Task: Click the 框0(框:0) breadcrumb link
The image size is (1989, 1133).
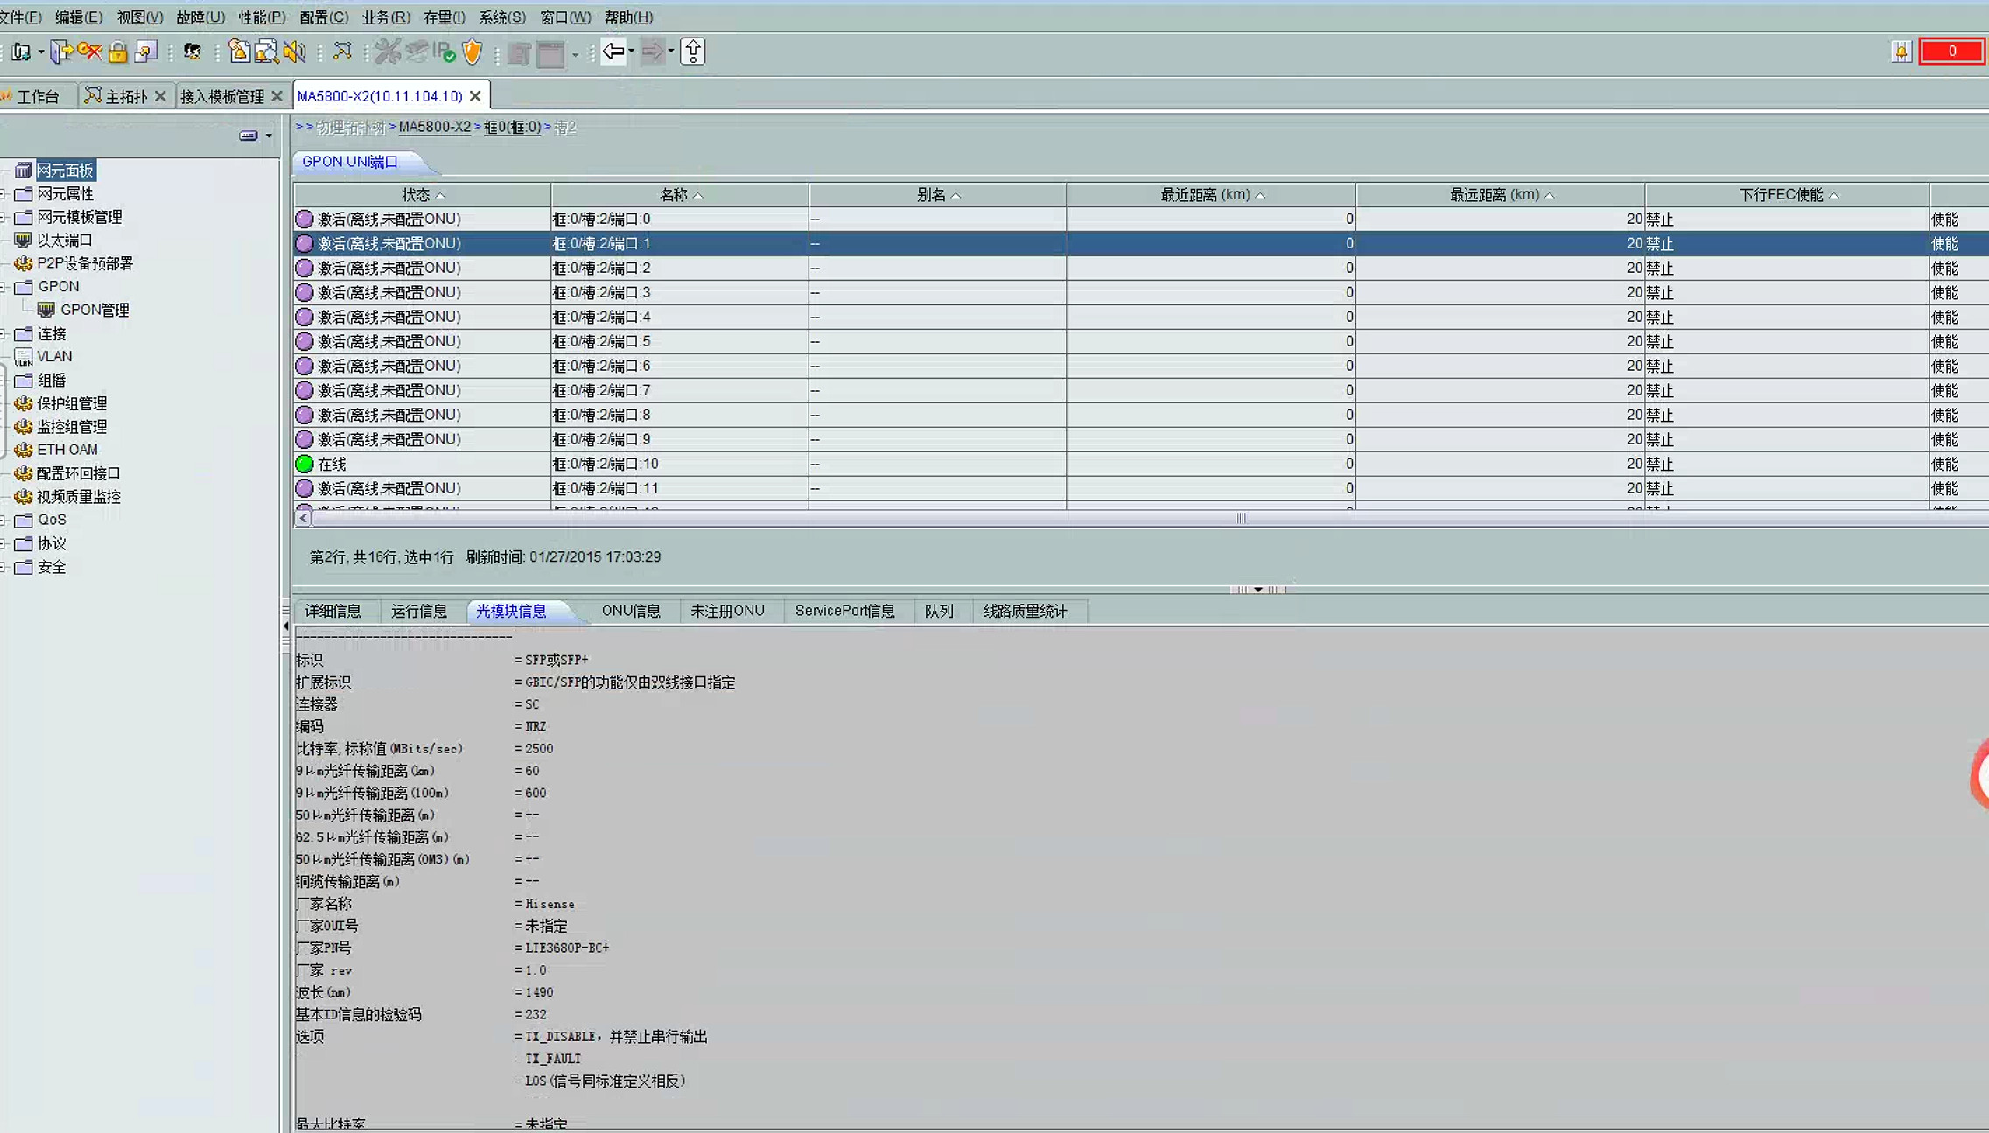Action: [x=512, y=128]
